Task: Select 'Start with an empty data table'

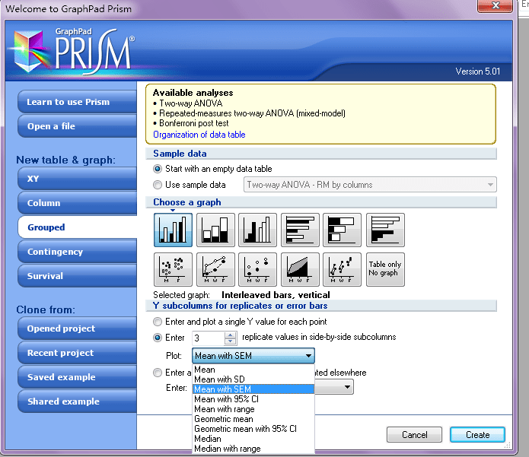Action: pos(158,169)
